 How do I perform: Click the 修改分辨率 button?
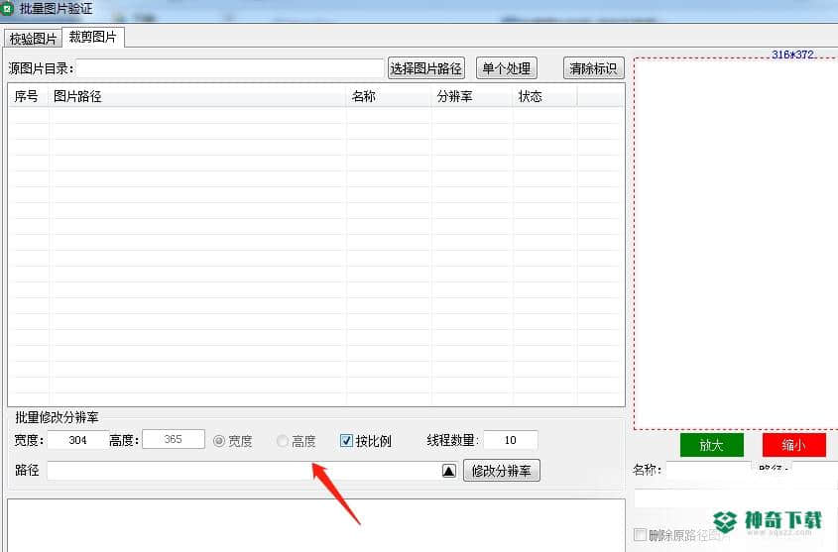(501, 471)
